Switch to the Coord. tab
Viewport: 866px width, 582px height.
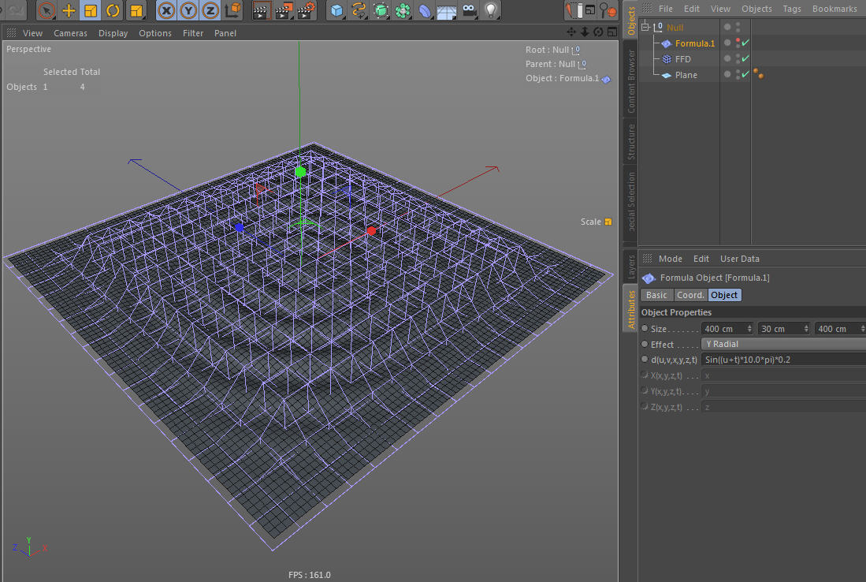(690, 295)
